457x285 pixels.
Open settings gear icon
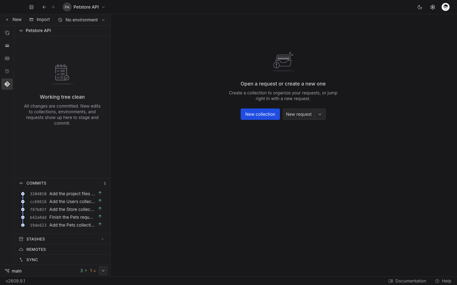coord(433,7)
